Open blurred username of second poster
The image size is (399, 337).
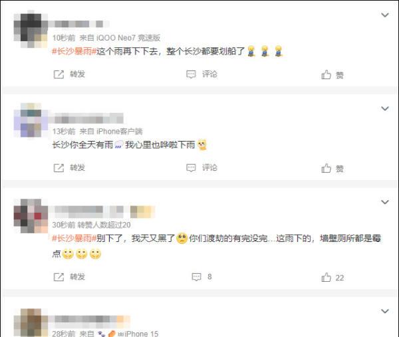pos(86,119)
